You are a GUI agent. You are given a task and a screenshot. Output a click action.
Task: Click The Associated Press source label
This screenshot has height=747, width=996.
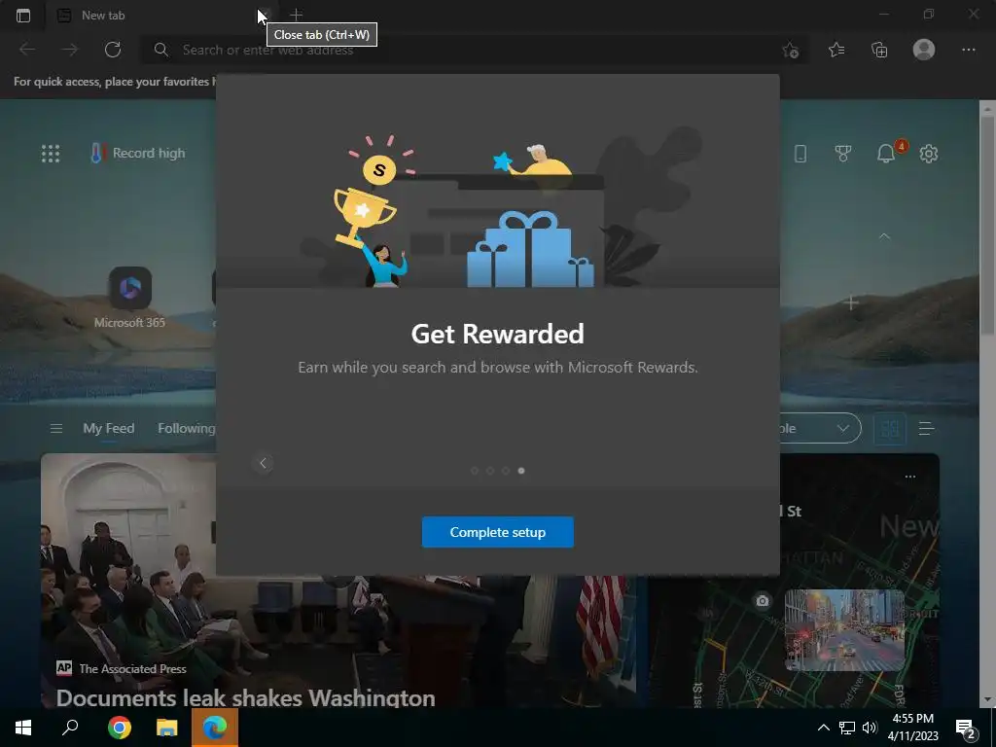coord(132,668)
